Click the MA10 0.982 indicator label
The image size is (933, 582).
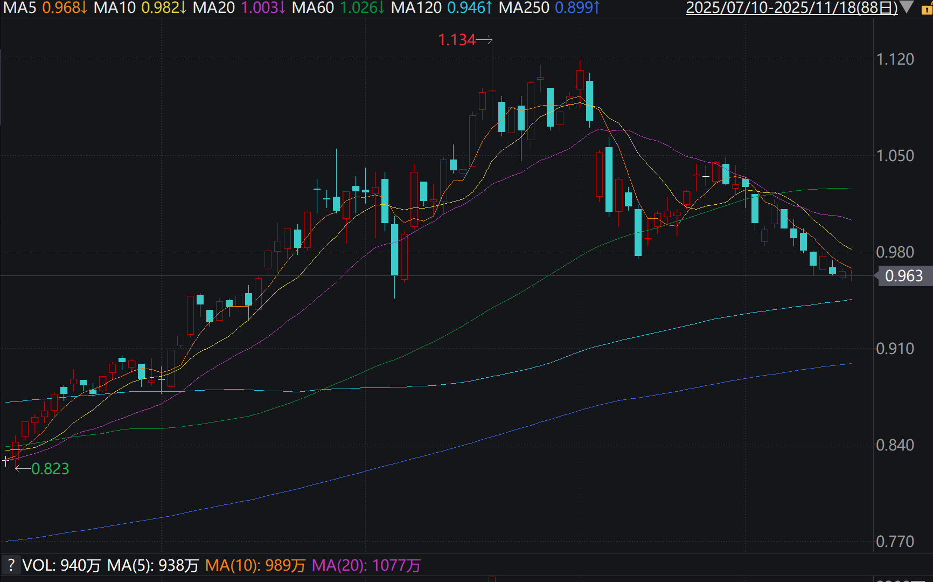point(140,8)
